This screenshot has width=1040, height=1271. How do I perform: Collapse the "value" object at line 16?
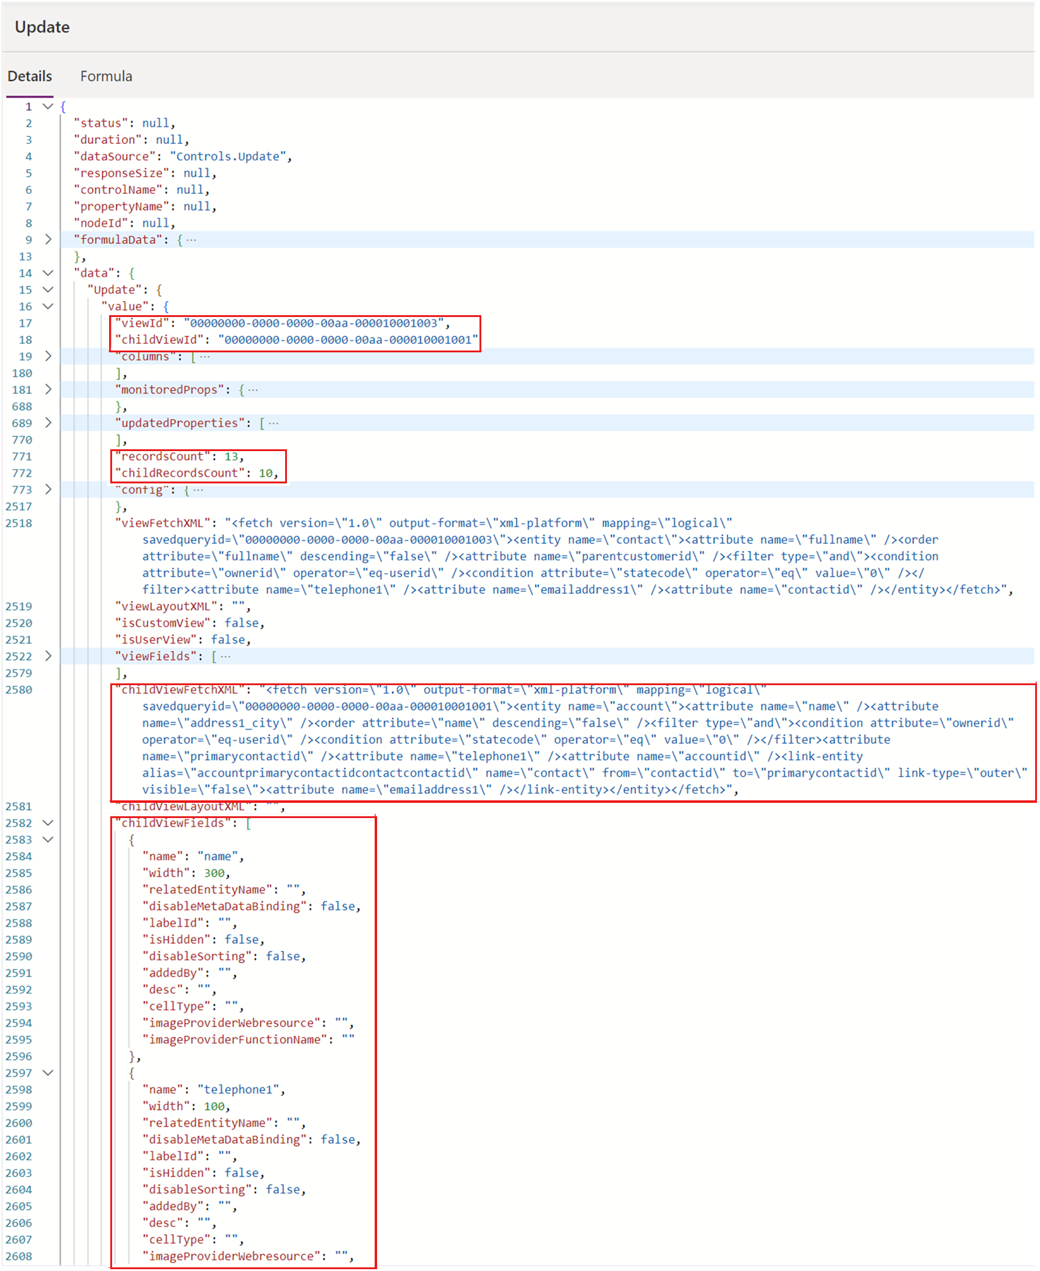tap(48, 306)
